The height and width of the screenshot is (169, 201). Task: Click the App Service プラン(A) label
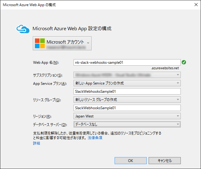(50, 84)
